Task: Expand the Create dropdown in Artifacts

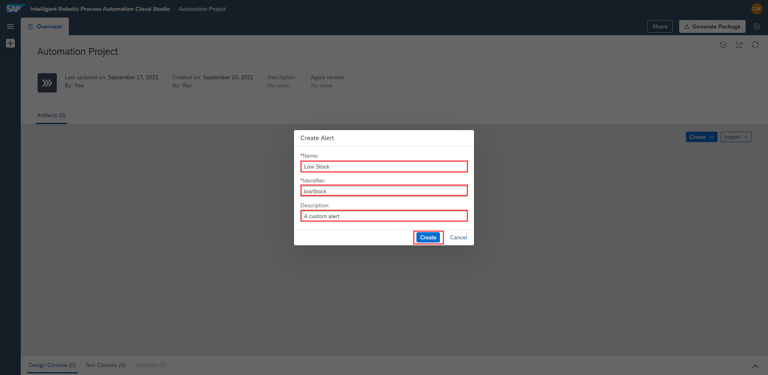Action: tap(701, 137)
